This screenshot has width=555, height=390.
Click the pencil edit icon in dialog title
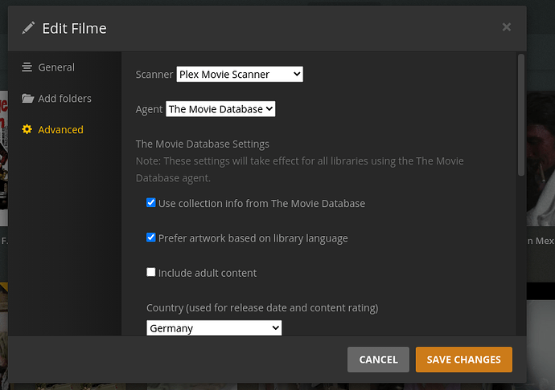[x=29, y=28]
